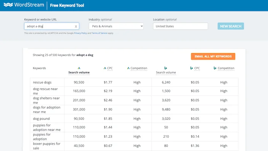268x151 pixels.
Task: Click the Free Keyword Tool header title
Action: (67, 6)
